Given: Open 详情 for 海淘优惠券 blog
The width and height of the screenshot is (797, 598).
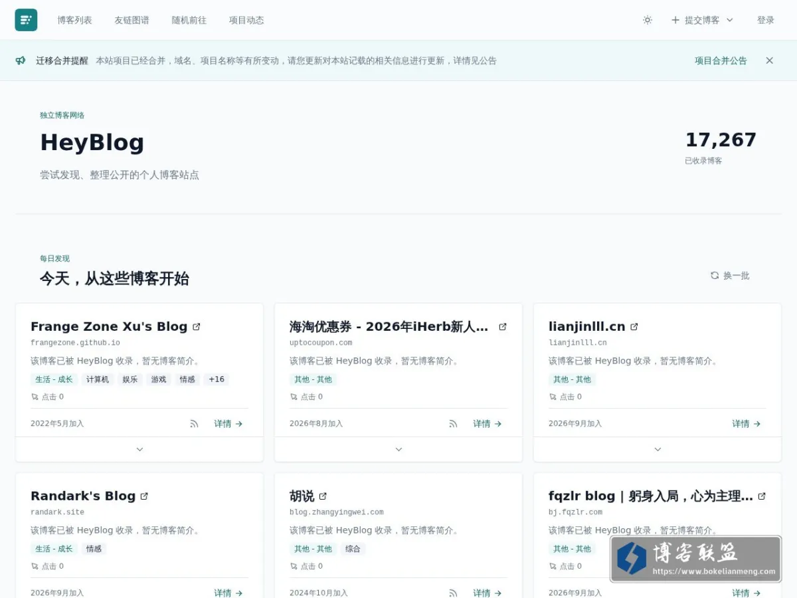Looking at the screenshot, I should [487, 424].
